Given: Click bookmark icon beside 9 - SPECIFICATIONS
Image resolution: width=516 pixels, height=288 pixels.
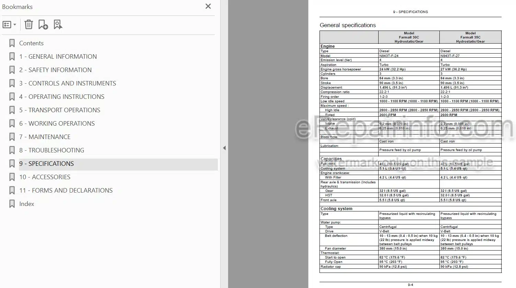Looking at the screenshot, I should point(12,164).
